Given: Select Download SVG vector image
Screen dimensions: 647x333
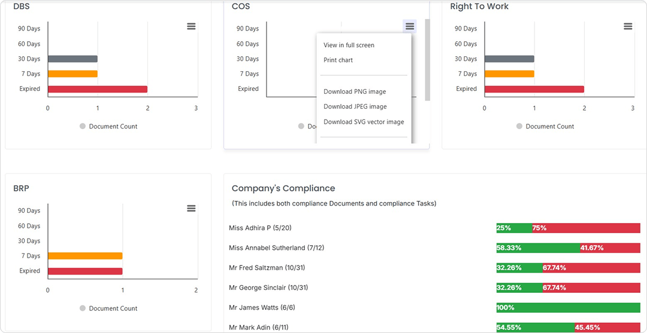Looking at the screenshot, I should (x=364, y=121).
